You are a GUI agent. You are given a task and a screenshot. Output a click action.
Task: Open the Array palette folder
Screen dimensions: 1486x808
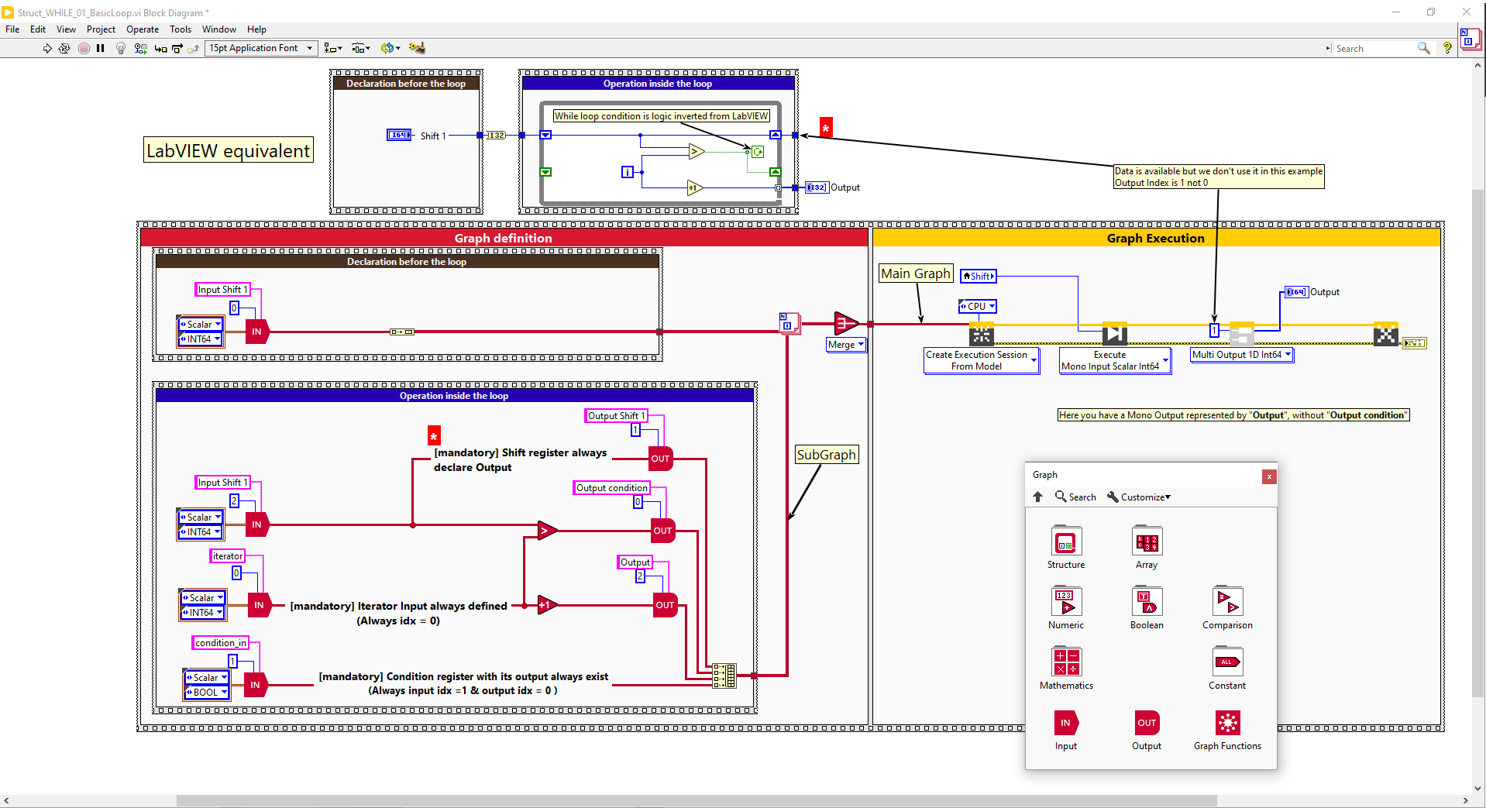(1147, 547)
